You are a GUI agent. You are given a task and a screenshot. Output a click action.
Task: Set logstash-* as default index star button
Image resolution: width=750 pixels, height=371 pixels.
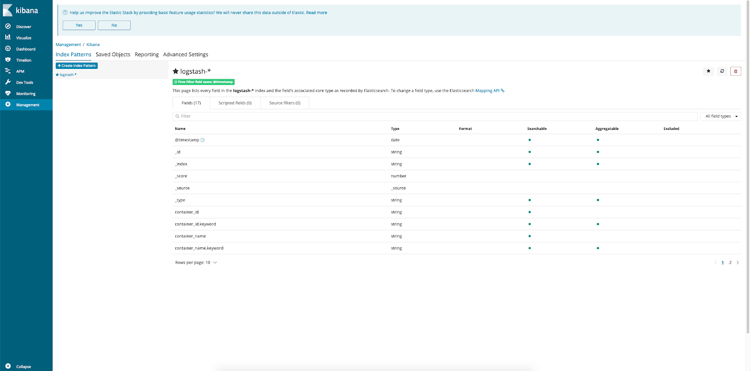[708, 71]
